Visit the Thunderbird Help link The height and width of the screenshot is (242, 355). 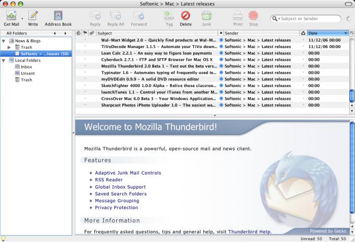250,232
